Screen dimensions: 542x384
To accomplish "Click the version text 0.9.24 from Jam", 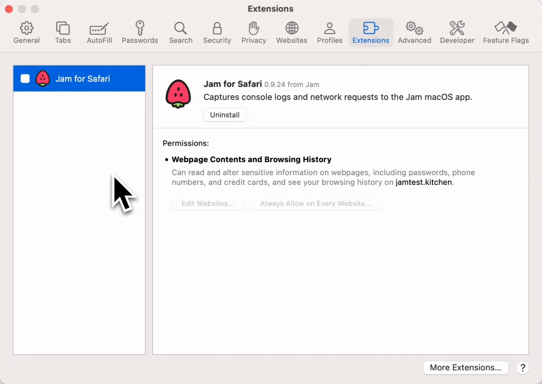I will [x=292, y=85].
